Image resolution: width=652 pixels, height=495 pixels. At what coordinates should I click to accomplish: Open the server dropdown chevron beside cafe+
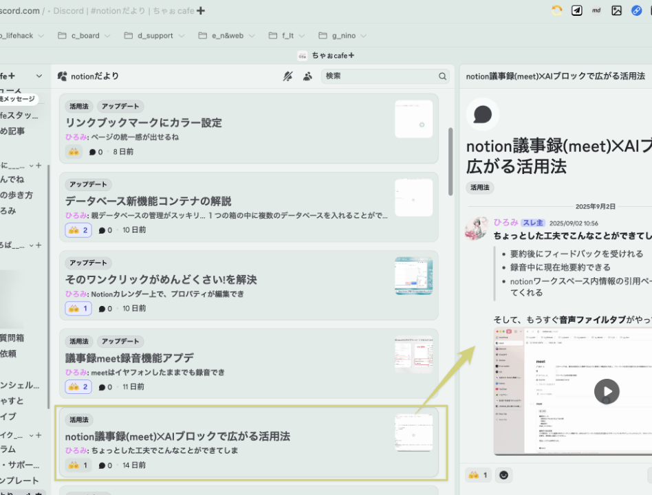point(39,76)
